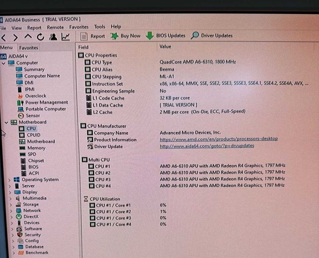The image size is (319, 258).
Task: Go forward with the right arrow toolbar icon
Action: click(16, 38)
